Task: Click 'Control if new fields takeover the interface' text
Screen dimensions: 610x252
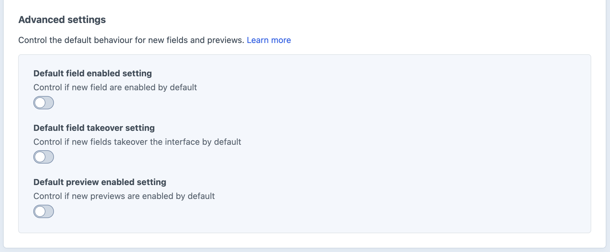Action: click(137, 142)
